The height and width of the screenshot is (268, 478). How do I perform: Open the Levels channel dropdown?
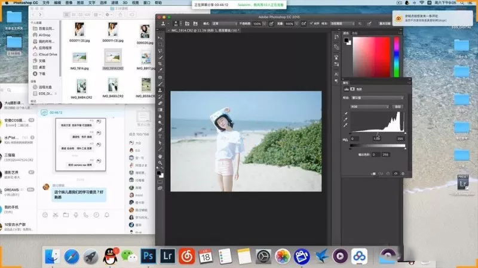pos(369,107)
